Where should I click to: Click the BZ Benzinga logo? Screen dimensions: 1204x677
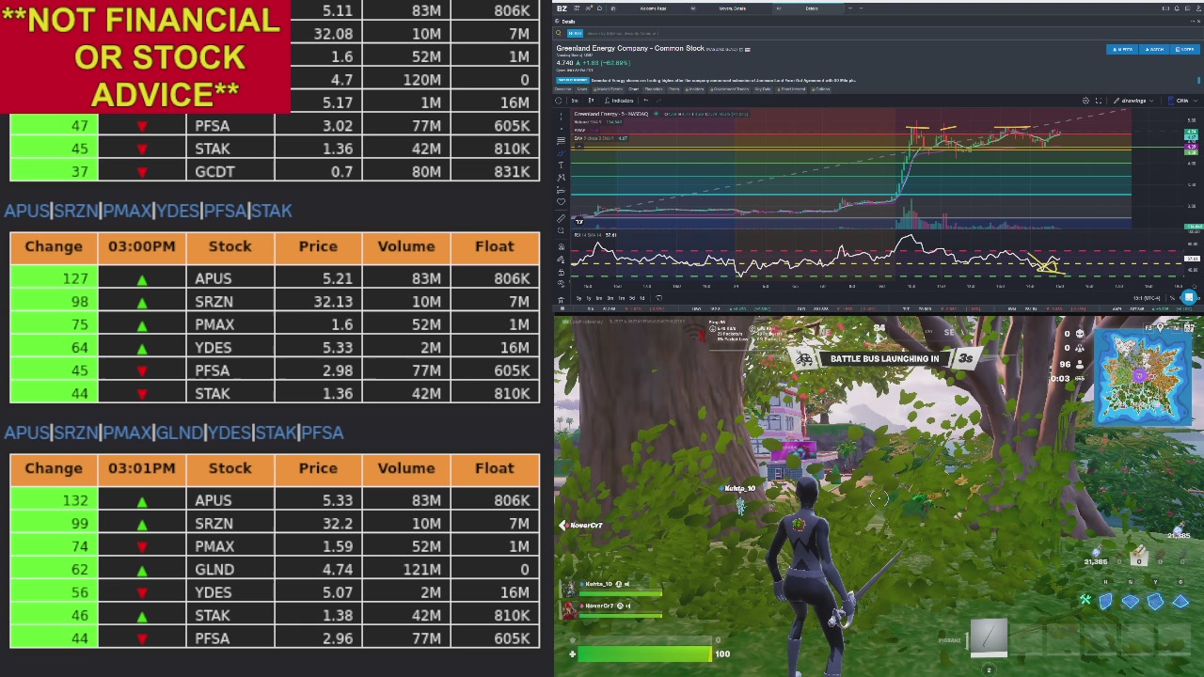pyautogui.click(x=562, y=8)
